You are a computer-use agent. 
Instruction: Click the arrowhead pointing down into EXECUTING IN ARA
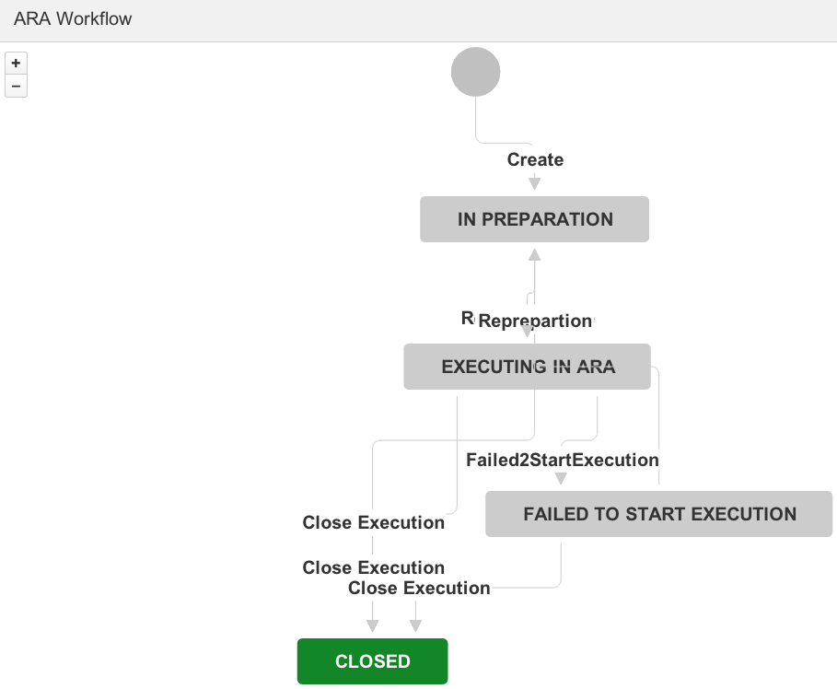[x=527, y=332]
